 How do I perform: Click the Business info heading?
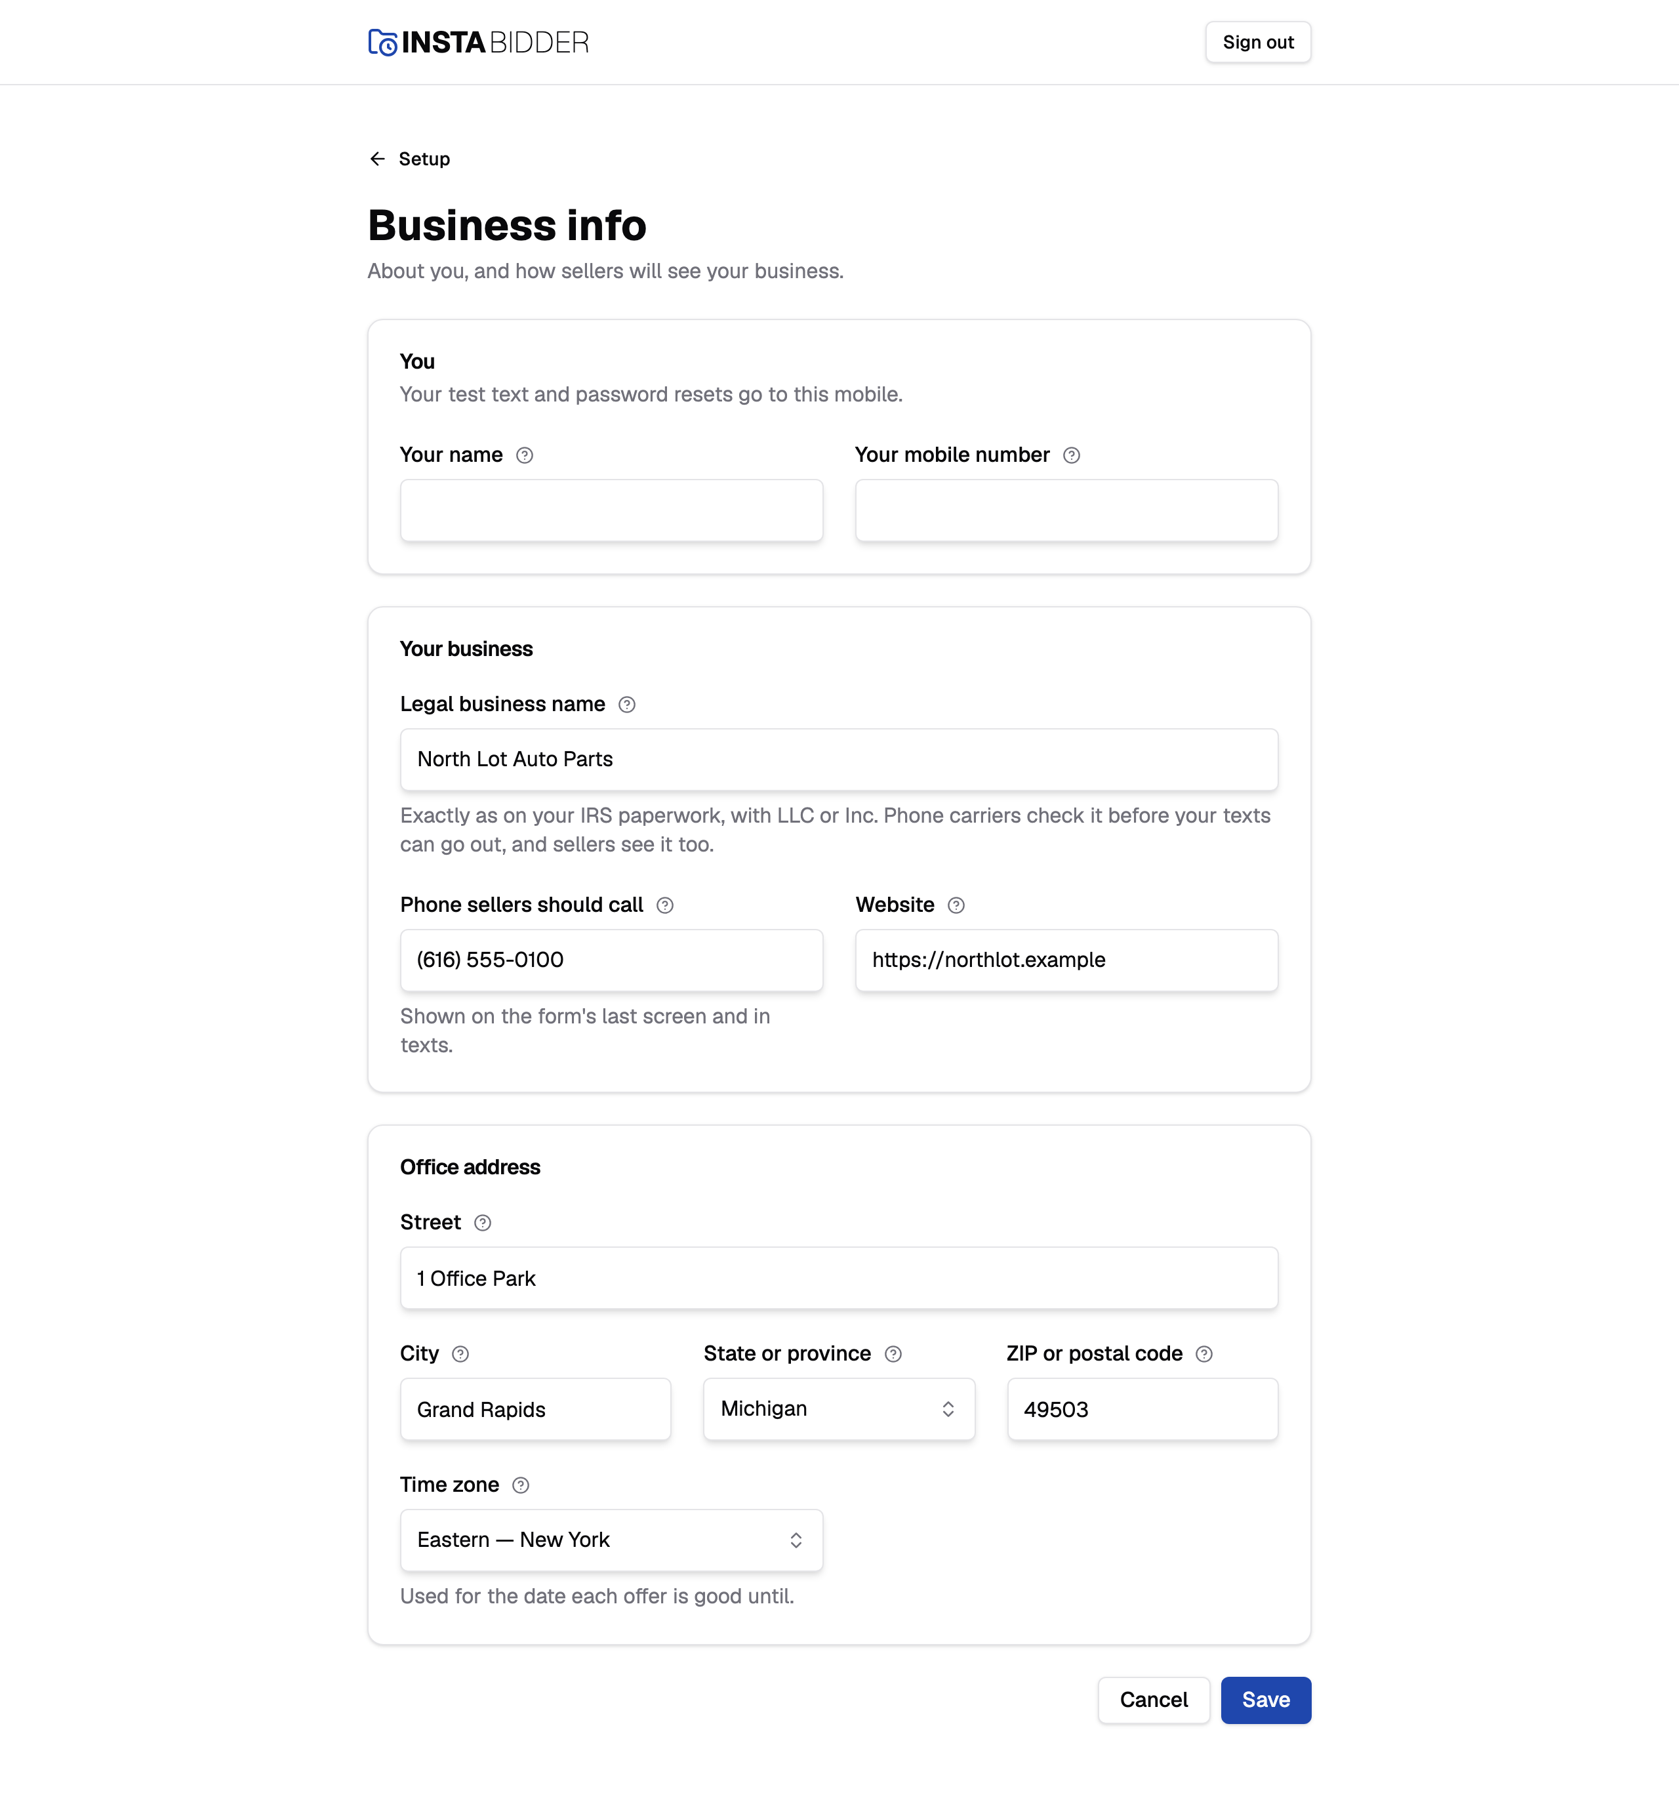point(507,225)
